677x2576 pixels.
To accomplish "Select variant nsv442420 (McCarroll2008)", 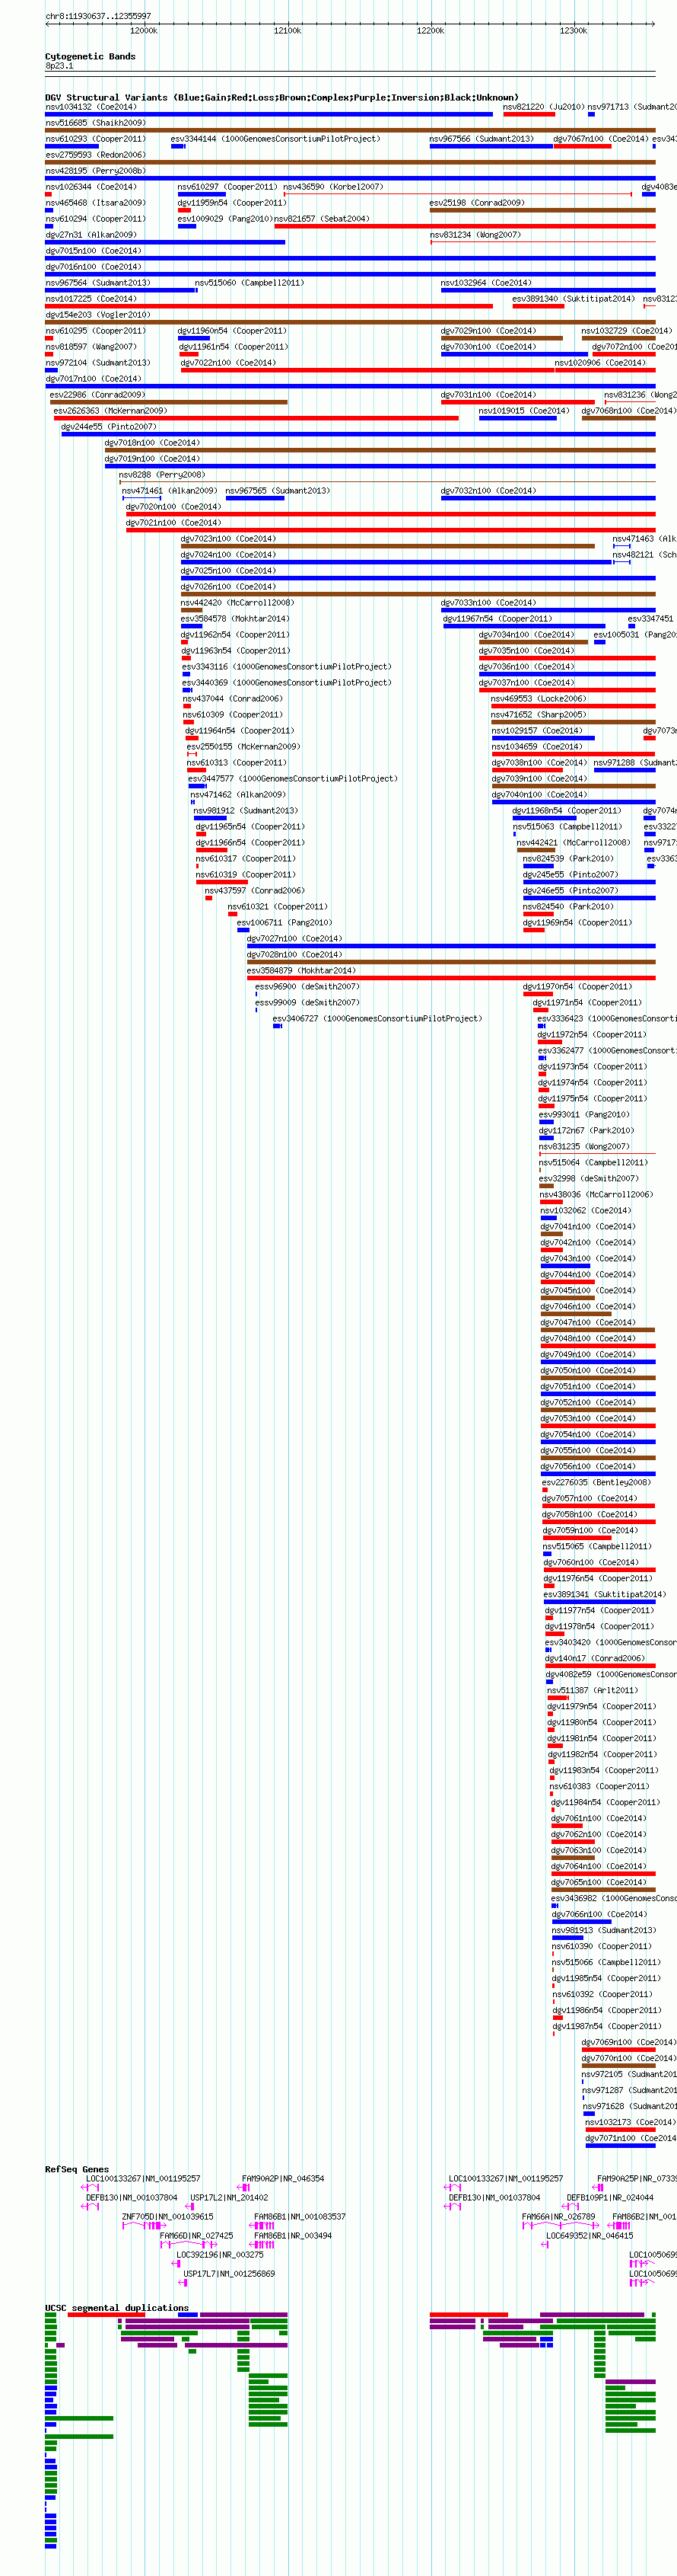I will [x=237, y=603].
